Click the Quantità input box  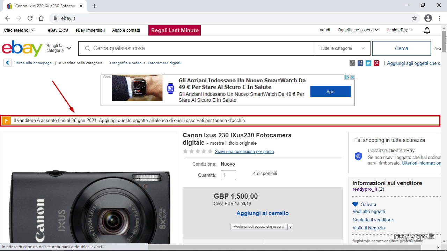pyautogui.click(x=228, y=175)
